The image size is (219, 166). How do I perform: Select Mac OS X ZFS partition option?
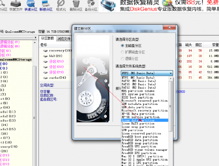pyautogui.click(x=144, y=163)
